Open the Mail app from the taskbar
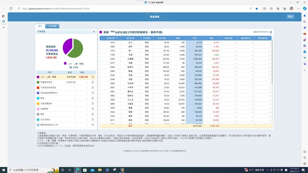Image resolution: width=308 pixels, height=173 pixels. [x=92, y=170]
